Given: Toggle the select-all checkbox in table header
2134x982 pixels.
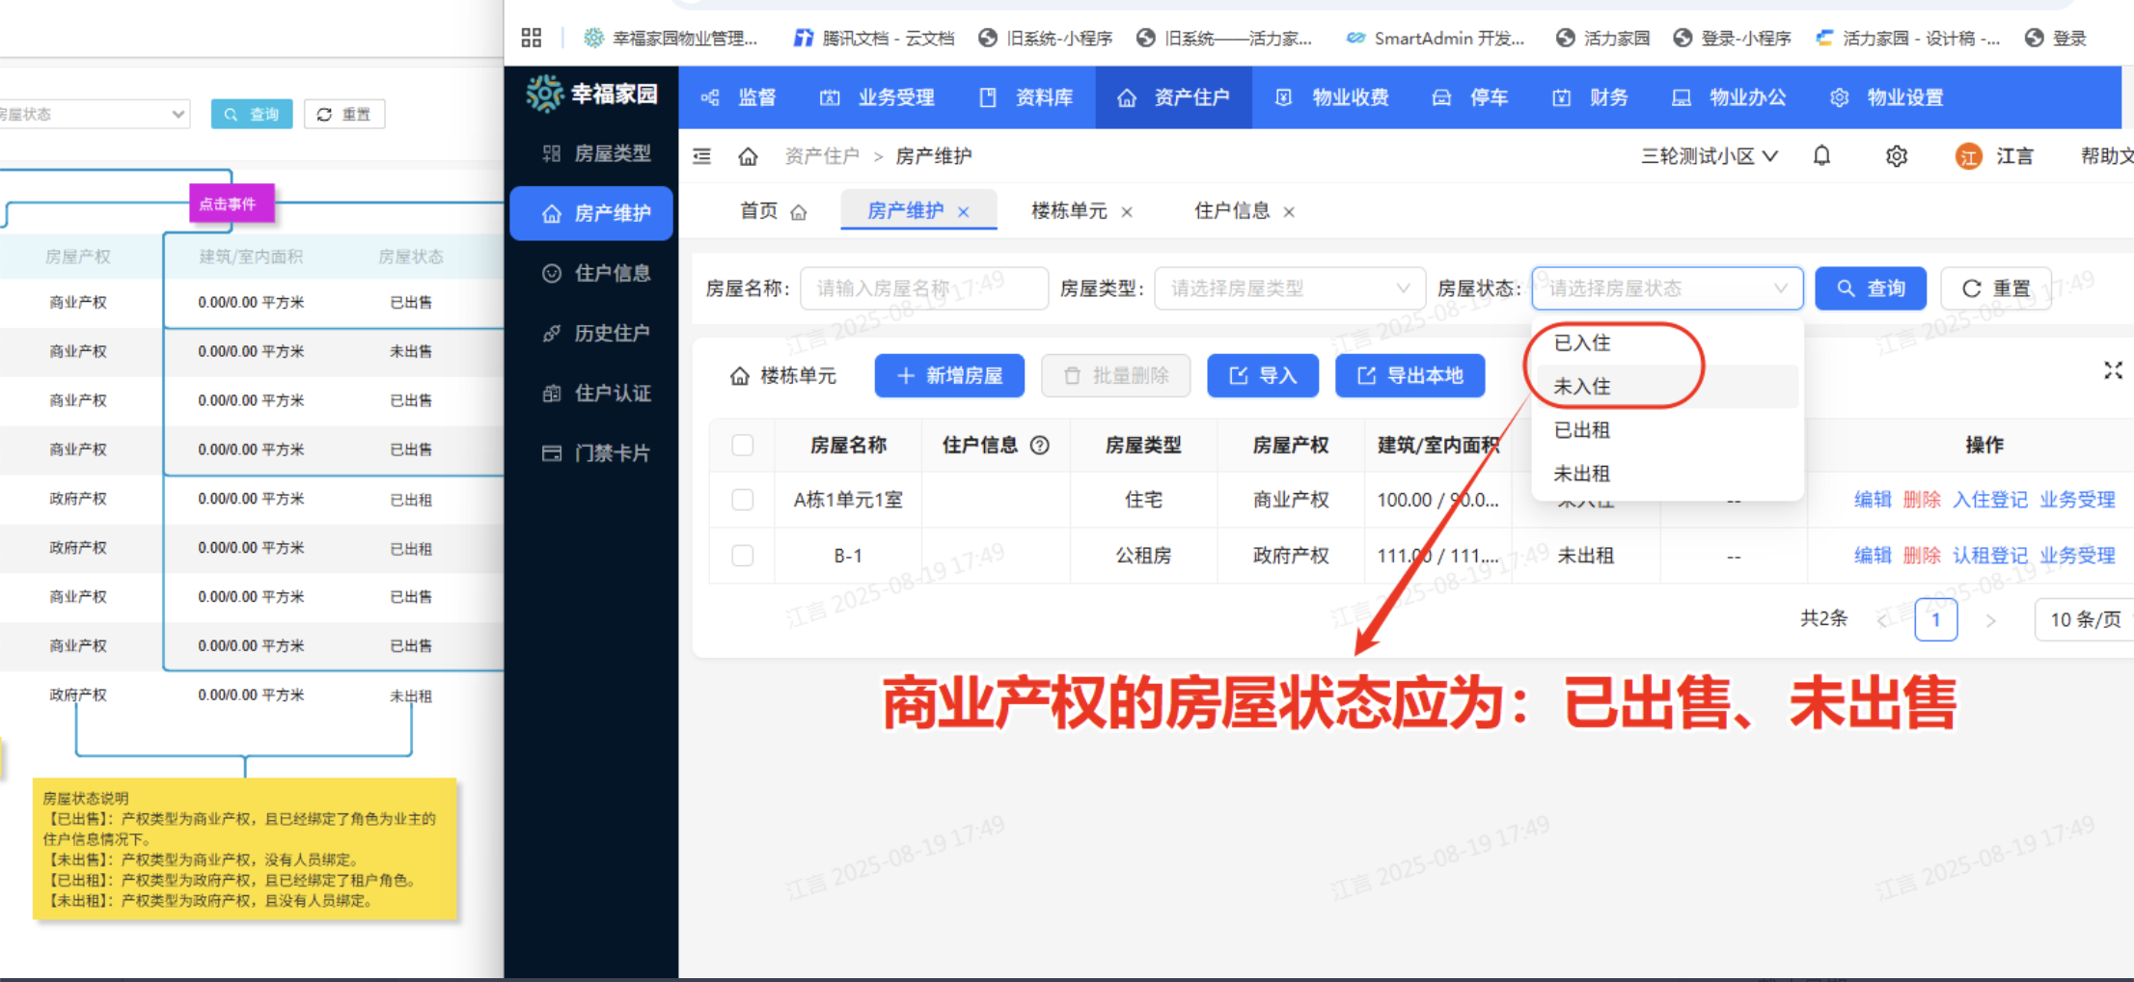Looking at the screenshot, I should tap(742, 445).
